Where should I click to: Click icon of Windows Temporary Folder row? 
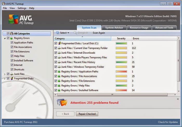pyautogui.click(x=59, y=67)
